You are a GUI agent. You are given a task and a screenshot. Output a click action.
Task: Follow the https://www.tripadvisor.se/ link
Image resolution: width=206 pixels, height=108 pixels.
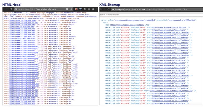click(22, 42)
